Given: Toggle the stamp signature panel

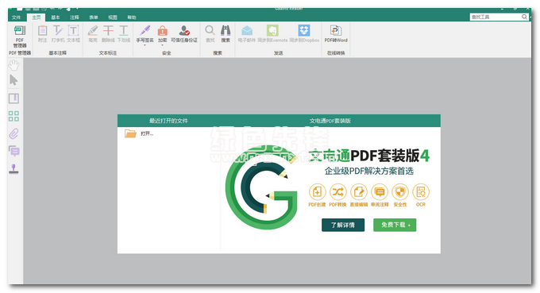Looking at the screenshot, I should 13,168.
